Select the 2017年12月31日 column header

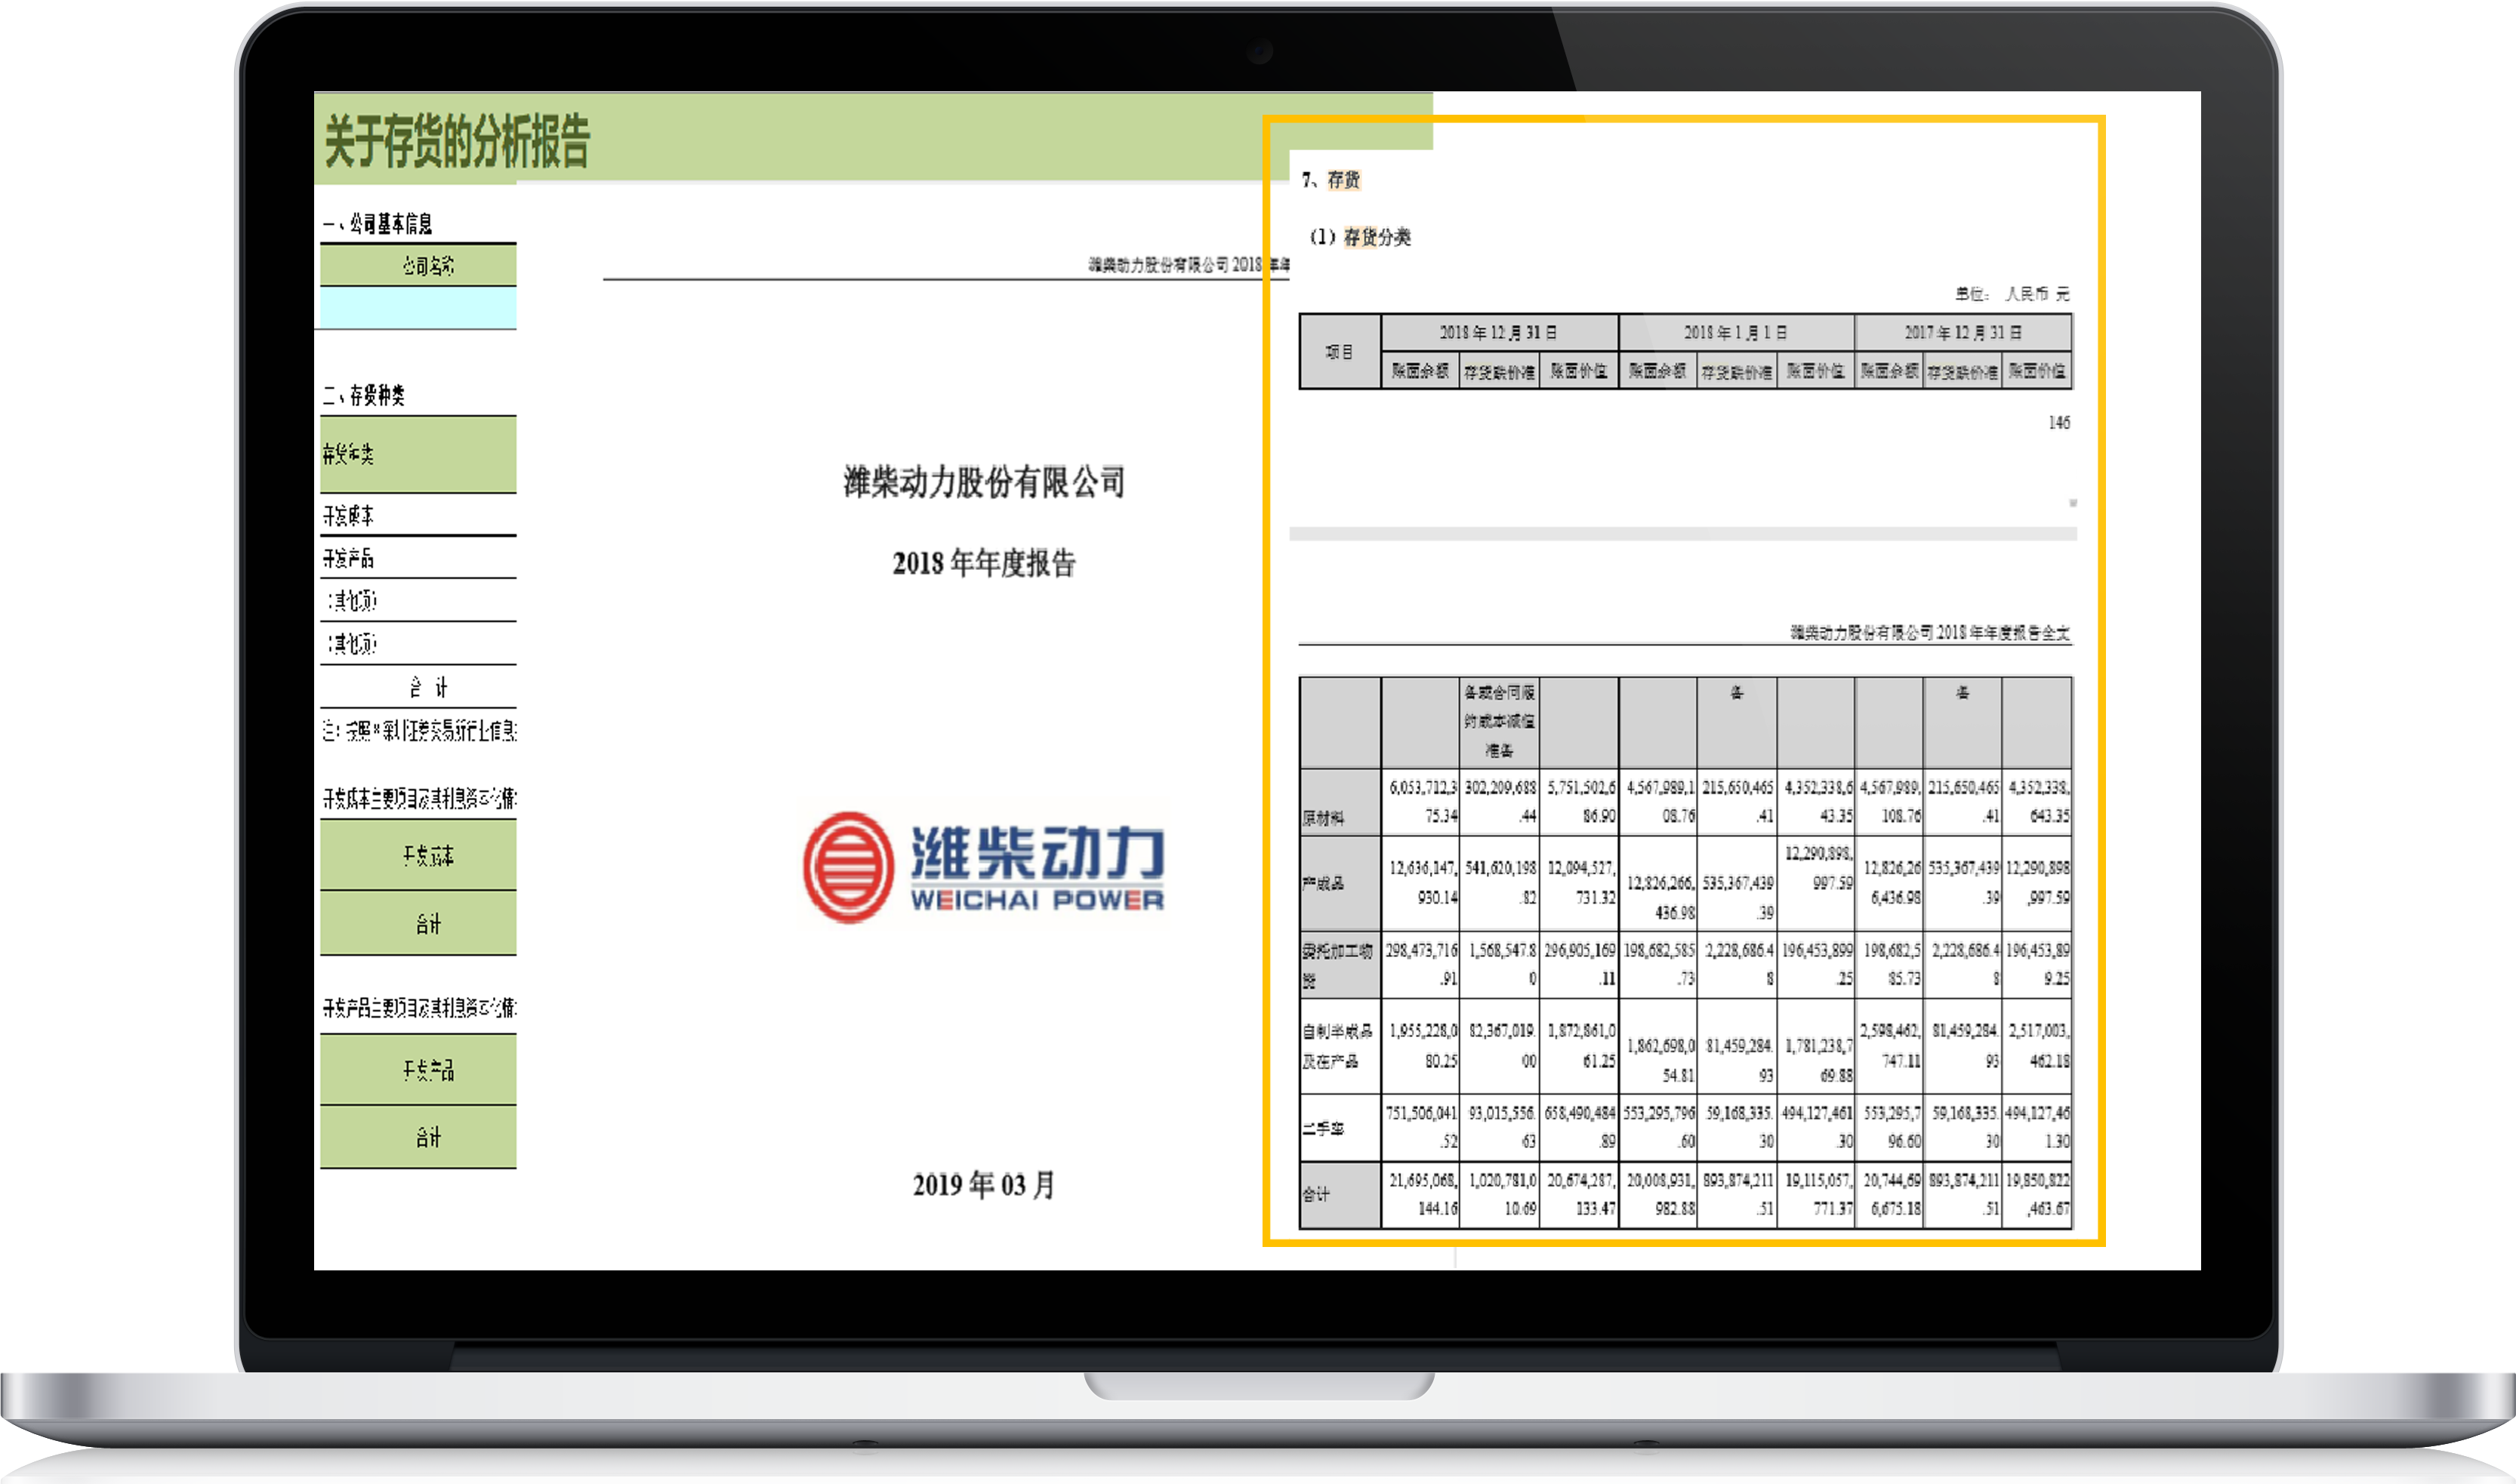[x=1963, y=332]
